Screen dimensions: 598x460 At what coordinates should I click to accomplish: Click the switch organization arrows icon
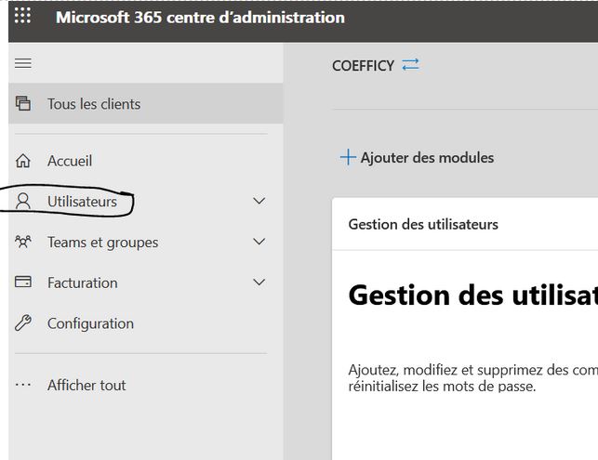tap(410, 65)
